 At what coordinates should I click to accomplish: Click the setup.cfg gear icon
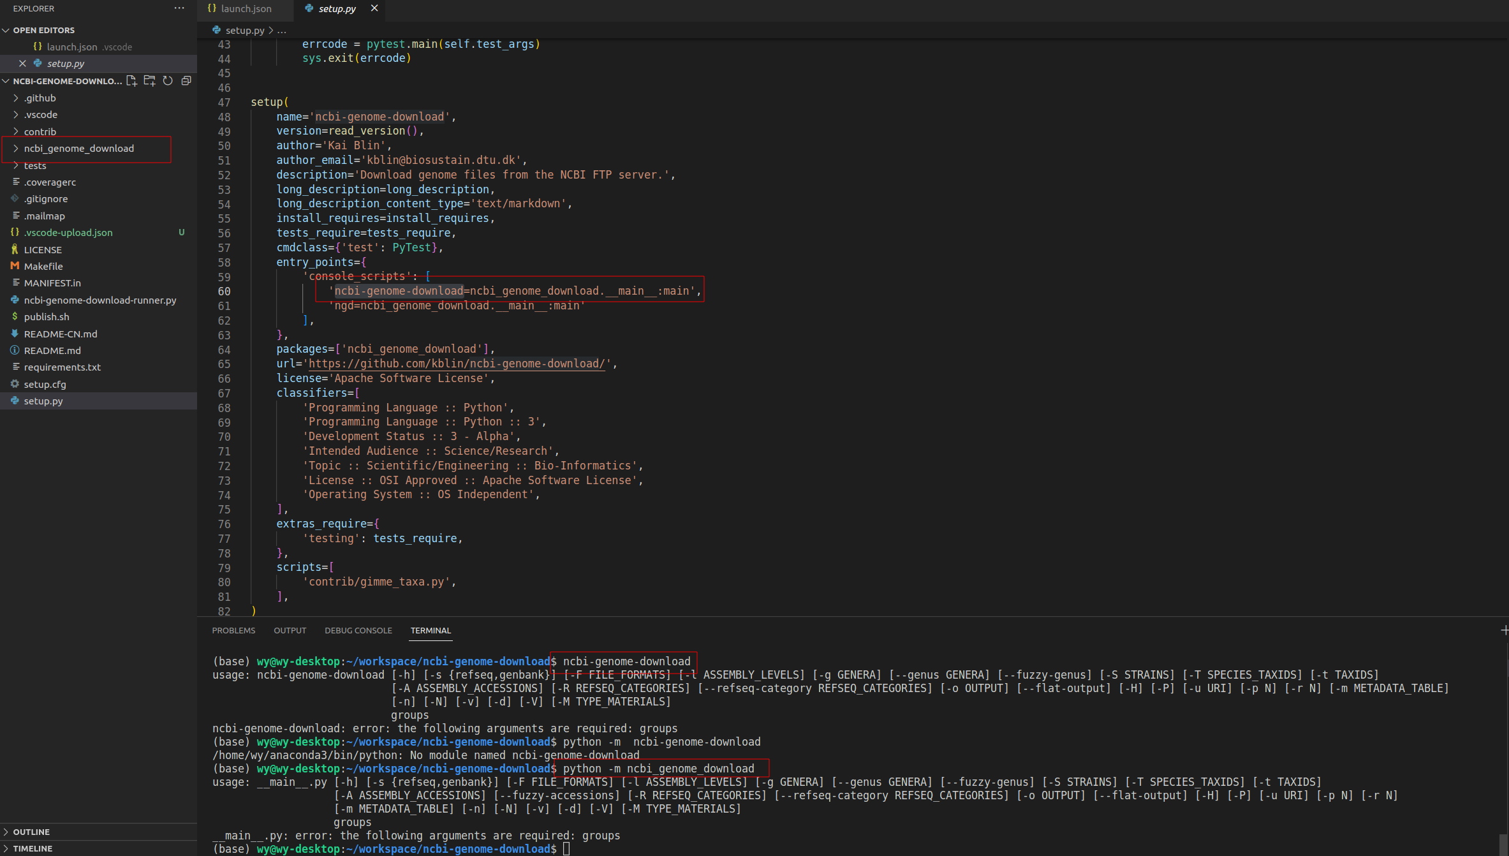pos(15,384)
